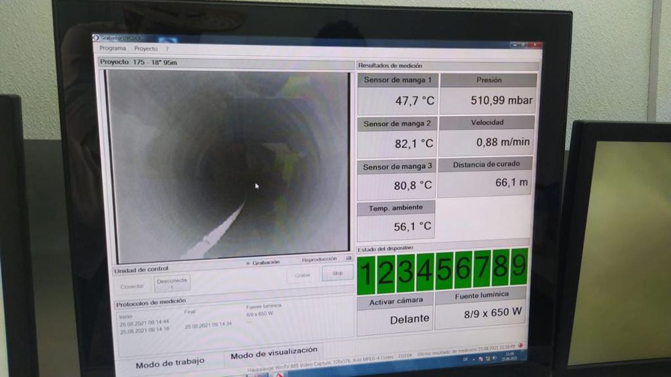
Task: Open the Proyecto menu
Action: pos(146,49)
